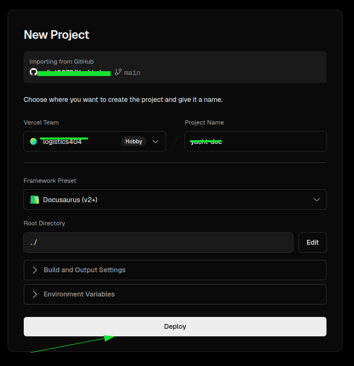Screen dimensions: 354x366
Task: Focus the Project Name input field
Action: [x=256, y=141]
